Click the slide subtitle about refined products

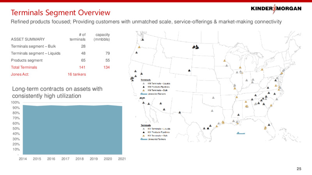(146, 22)
